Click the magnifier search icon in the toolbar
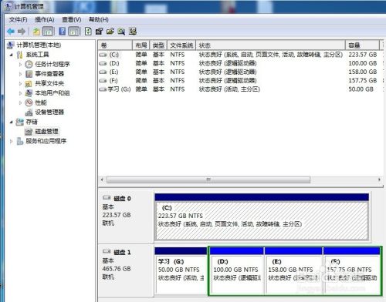This screenshot has width=386, height=302. (x=121, y=32)
